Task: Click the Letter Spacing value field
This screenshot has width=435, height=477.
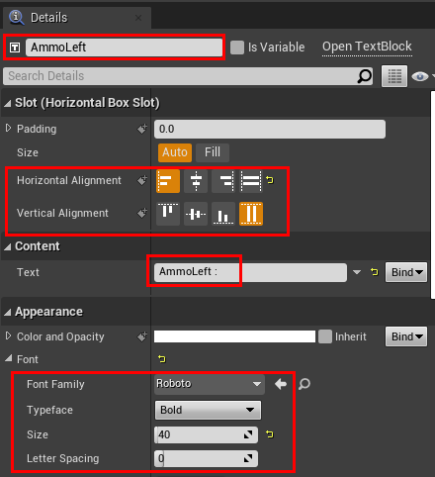Action: pos(206,458)
